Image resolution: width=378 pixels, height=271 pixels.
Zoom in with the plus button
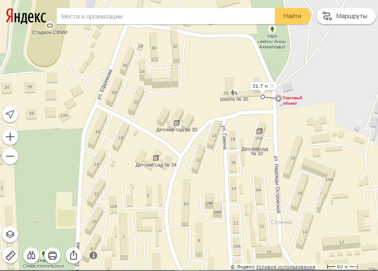click(10, 137)
